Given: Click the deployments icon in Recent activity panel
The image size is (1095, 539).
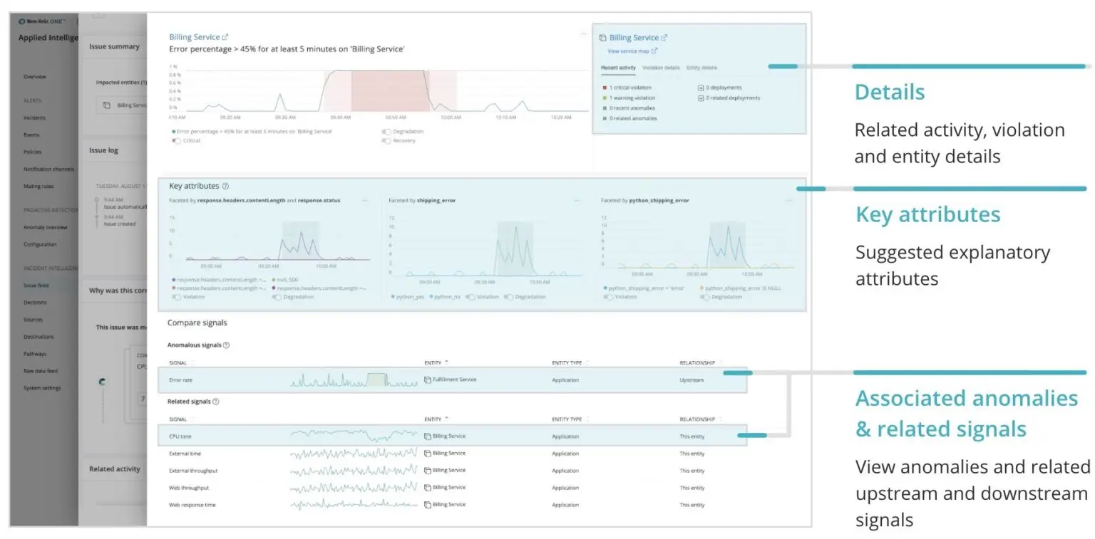Looking at the screenshot, I should (701, 88).
